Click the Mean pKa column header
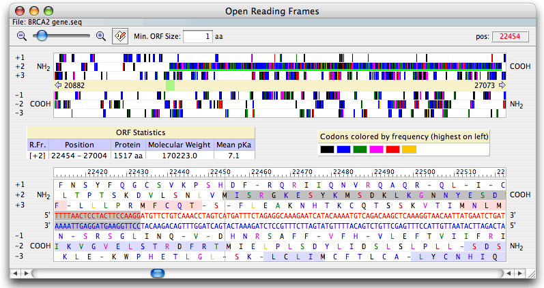544x288 pixels. coord(234,145)
